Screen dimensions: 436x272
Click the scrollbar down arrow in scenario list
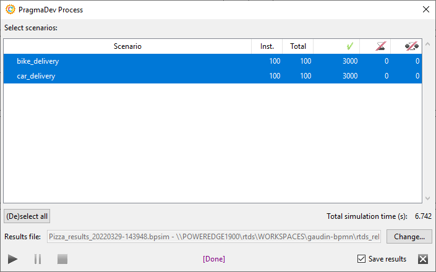pyautogui.click(x=426, y=198)
